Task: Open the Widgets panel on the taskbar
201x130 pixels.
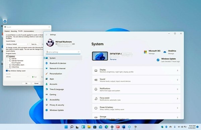Action: click(83, 127)
